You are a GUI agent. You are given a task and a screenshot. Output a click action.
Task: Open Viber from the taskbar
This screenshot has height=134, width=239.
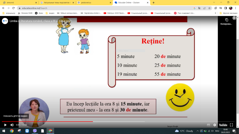[35, 131]
